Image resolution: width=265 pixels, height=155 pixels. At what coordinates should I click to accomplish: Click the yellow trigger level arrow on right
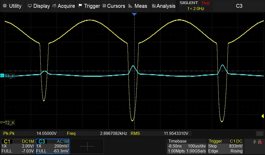coord(263,116)
